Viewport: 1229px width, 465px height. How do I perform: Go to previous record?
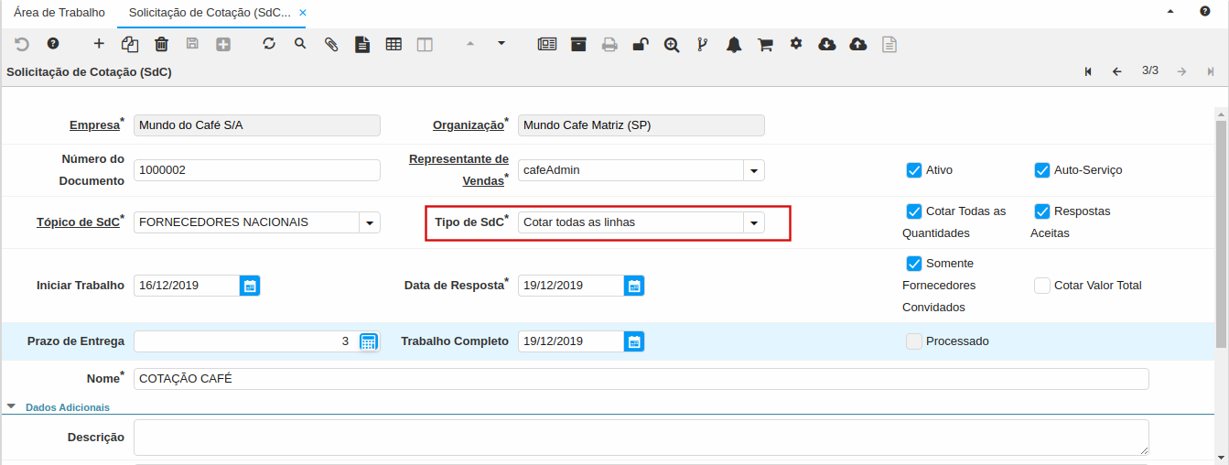coord(1117,71)
